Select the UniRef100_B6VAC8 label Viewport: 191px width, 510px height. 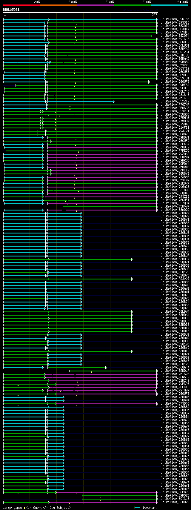coord(175,75)
